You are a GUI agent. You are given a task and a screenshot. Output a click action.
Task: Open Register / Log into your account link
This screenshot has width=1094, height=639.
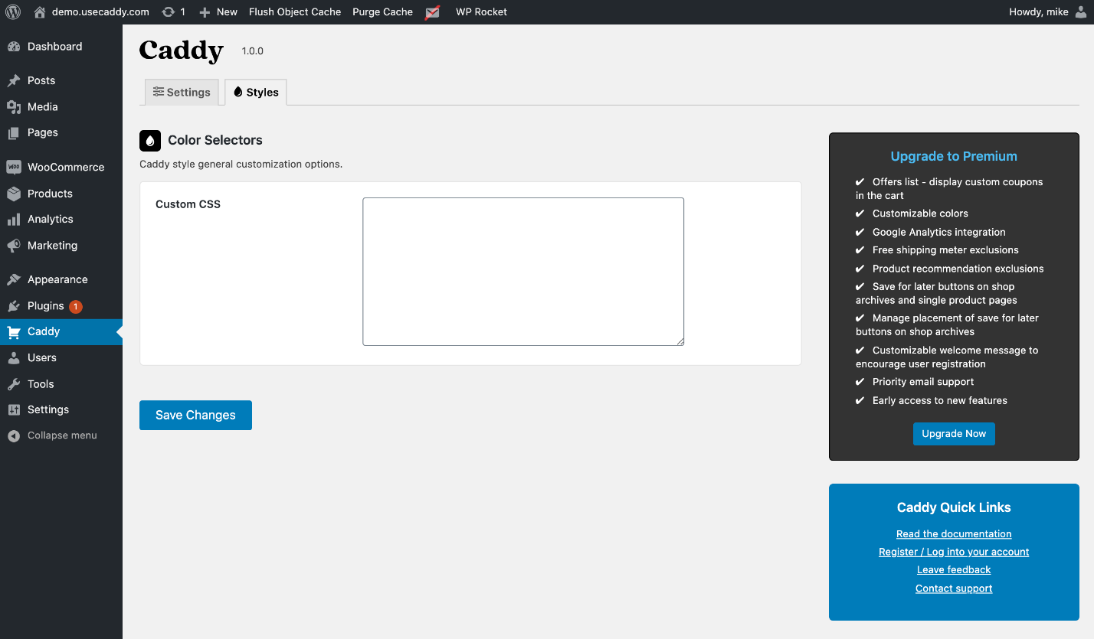954,552
